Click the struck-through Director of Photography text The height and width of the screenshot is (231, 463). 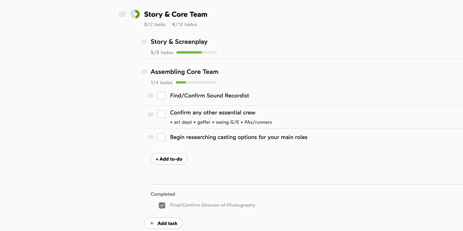tap(213, 205)
